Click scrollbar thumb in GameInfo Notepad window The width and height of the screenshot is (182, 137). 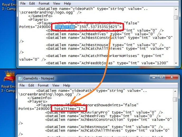[175, 99]
